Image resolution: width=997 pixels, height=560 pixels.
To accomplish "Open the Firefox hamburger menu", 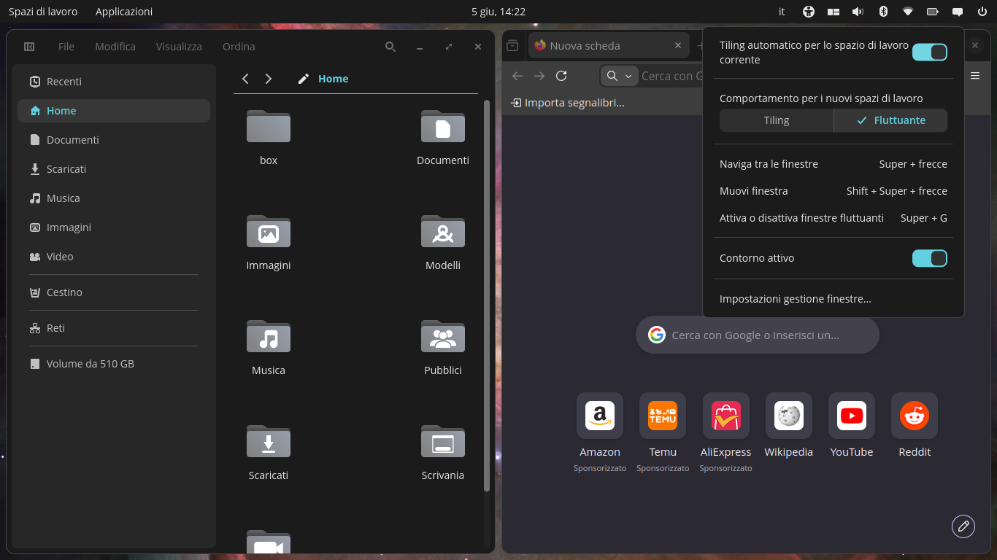I will point(975,76).
